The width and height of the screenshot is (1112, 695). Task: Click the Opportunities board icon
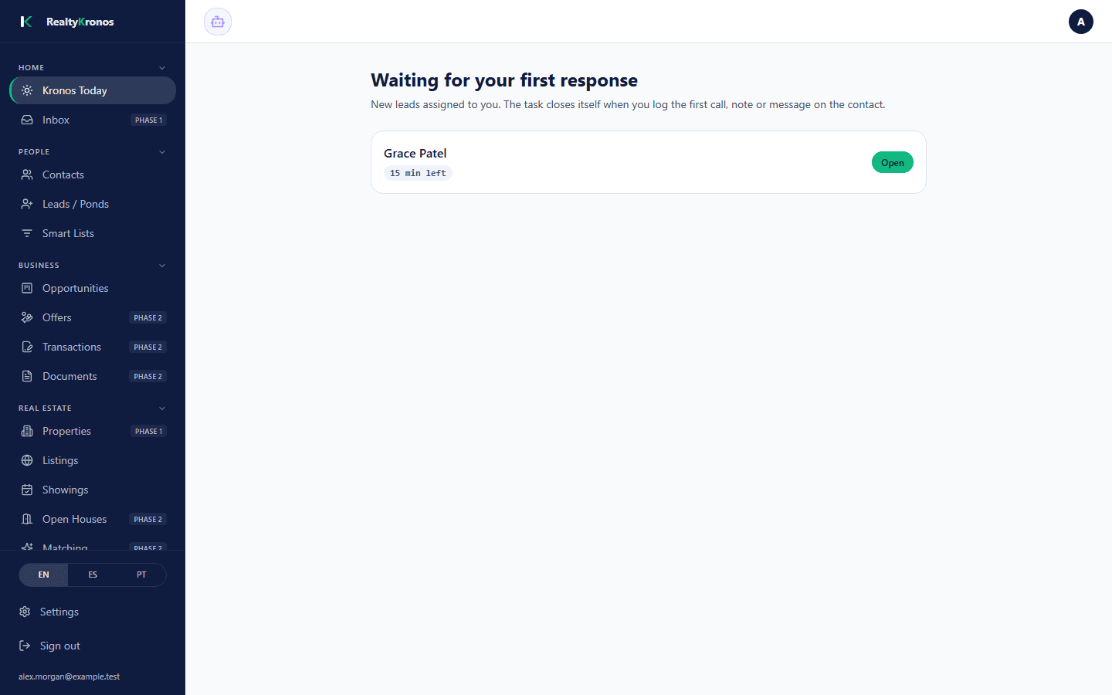tap(27, 288)
